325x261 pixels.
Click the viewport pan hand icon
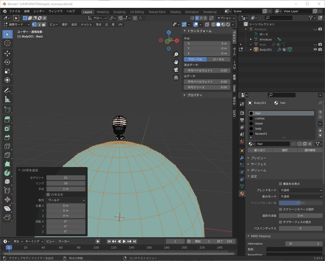(x=176, y=62)
